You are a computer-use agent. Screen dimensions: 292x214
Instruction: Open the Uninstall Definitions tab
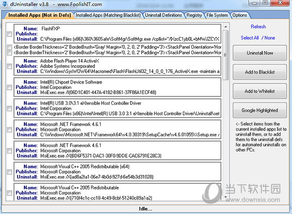coord(164,15)
